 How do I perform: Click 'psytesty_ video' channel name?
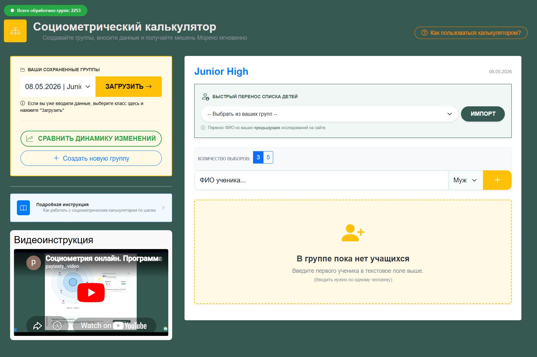62,266
